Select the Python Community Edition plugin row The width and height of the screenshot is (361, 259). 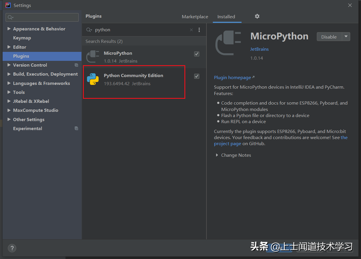tap(144, 79)
